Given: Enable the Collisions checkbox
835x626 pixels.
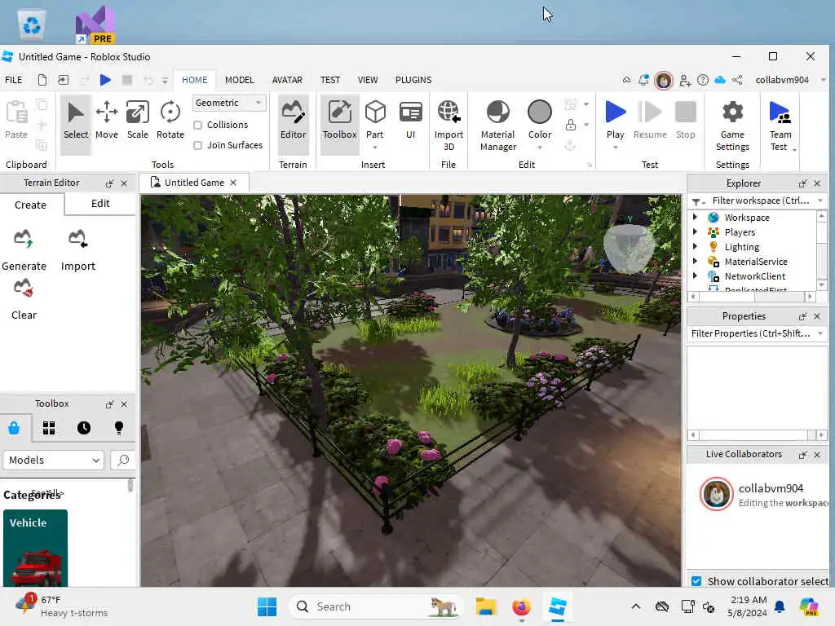Looking at the screenshot, I should [x=197, y=125].
